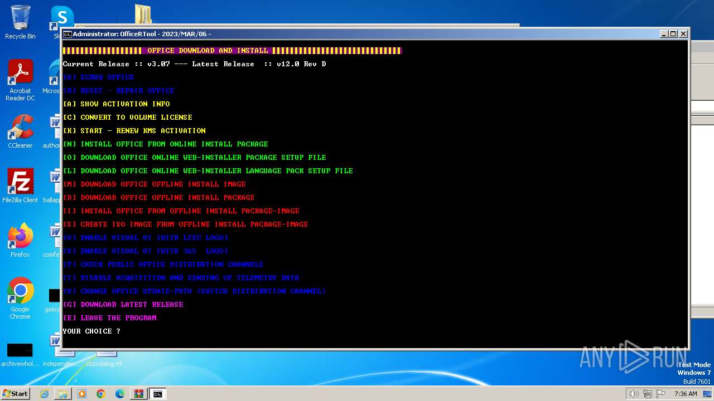Minimize the OfficeRTool console window

(x=664, y=34)
